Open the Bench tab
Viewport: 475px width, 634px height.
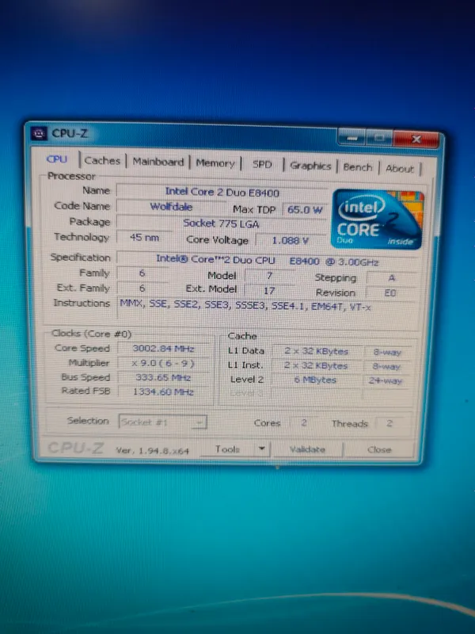[358, 167]
